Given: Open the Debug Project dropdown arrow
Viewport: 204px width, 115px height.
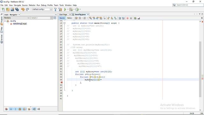Looking at the screenshot, I should [74, 9].
